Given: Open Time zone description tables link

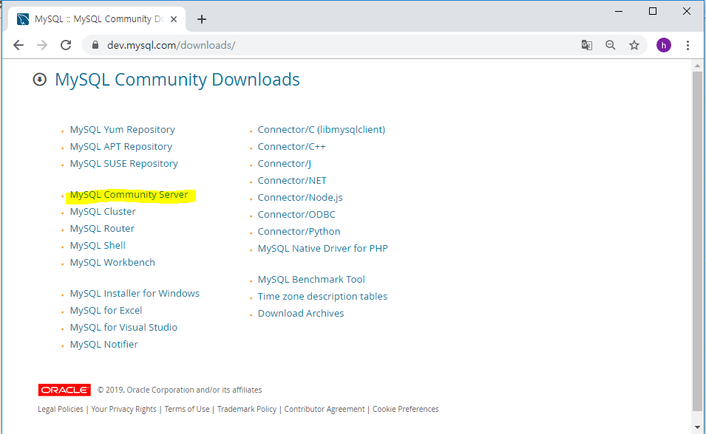Looking at the screenshot, I should coord(322,297).
